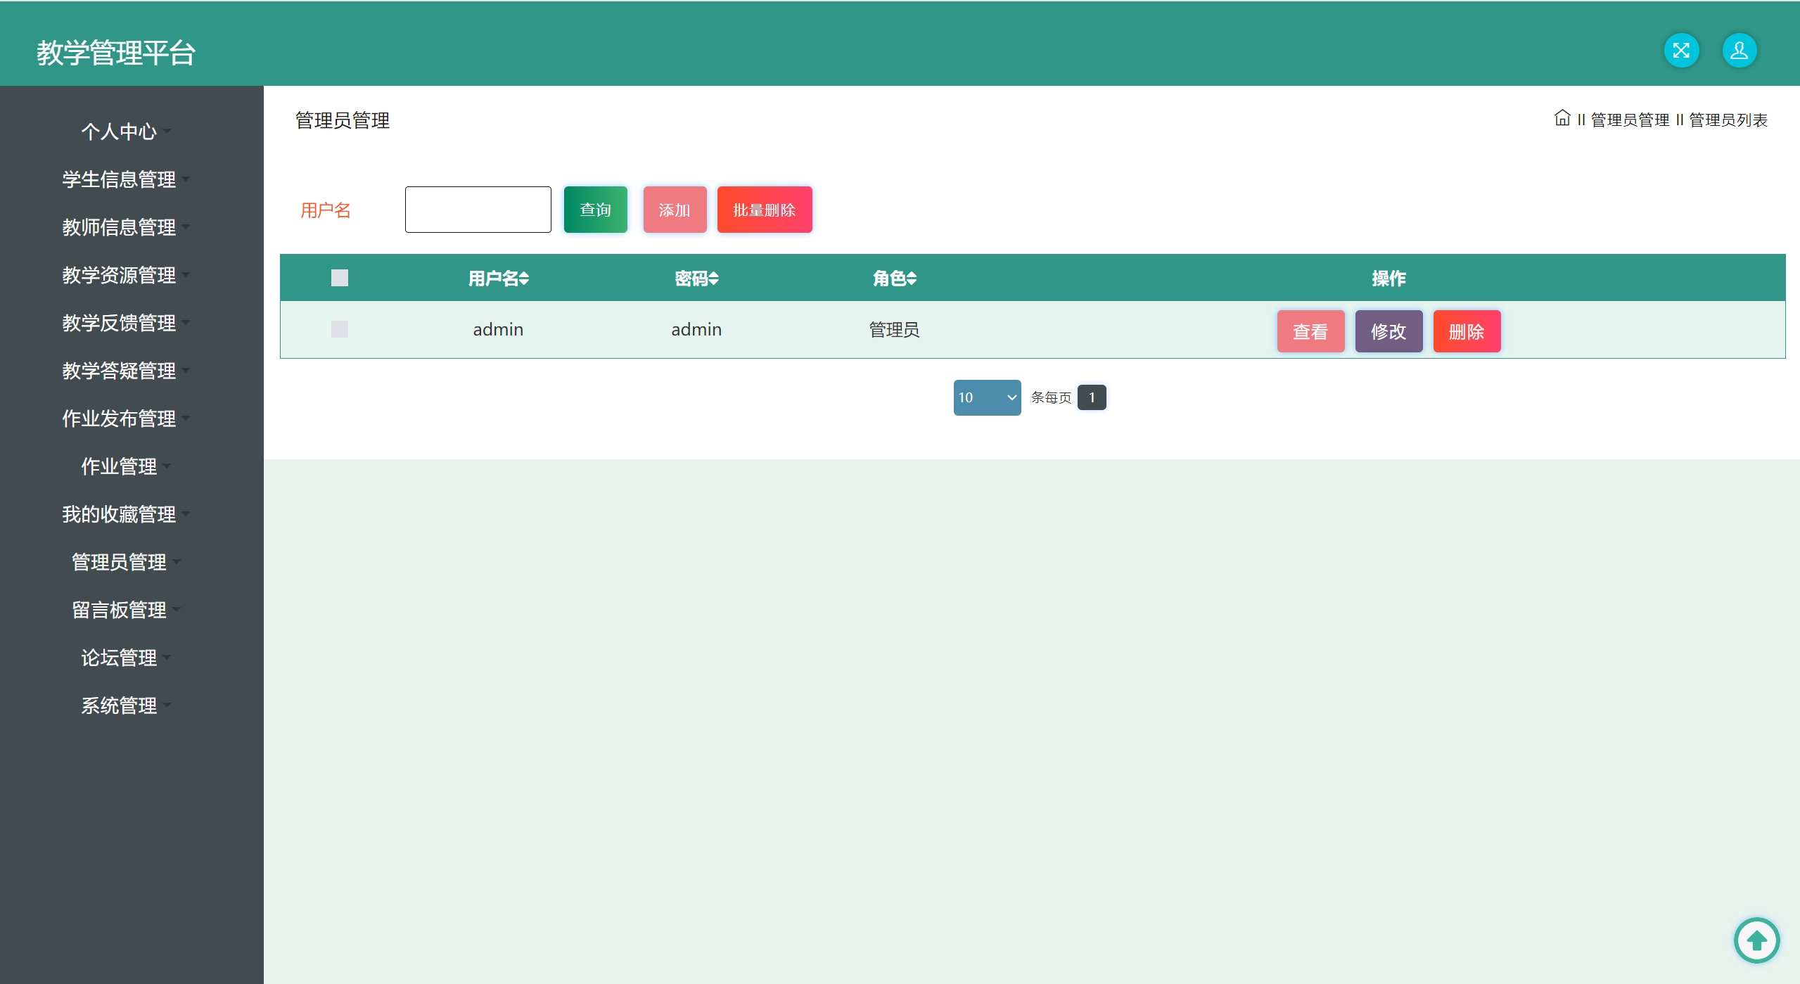Image resolution: width=1800 pixels, height=984 pixels.
Task: Open the user profile icon
Action: pos(1739,51)
